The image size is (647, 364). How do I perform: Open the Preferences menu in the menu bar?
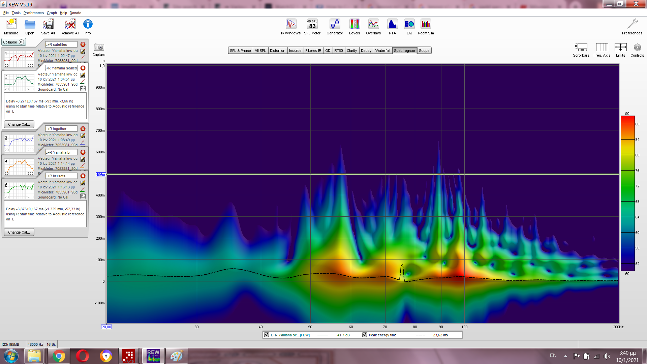tap(33, 13)
